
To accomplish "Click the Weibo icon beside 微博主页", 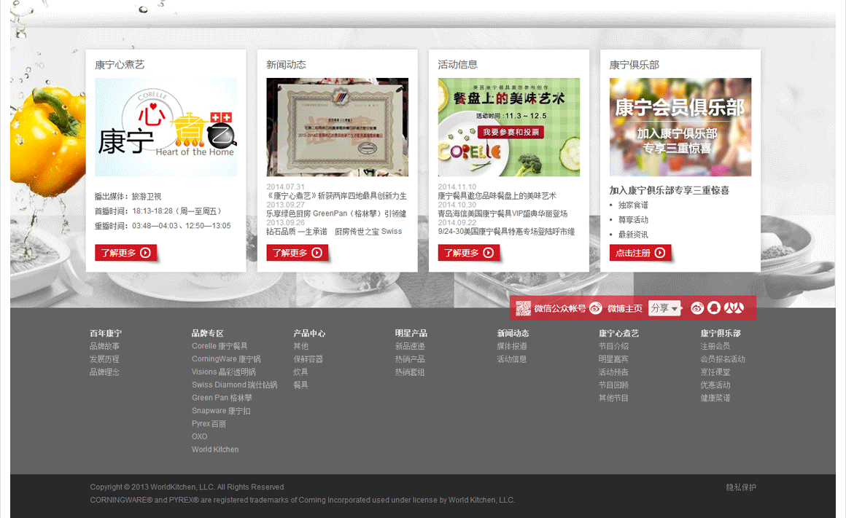I will point(596,307).
